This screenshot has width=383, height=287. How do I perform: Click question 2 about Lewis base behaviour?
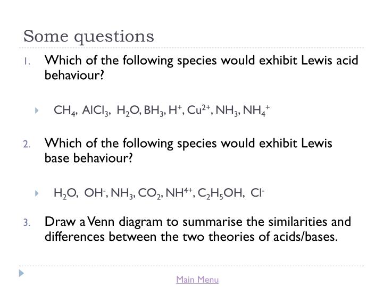(188, 150)
